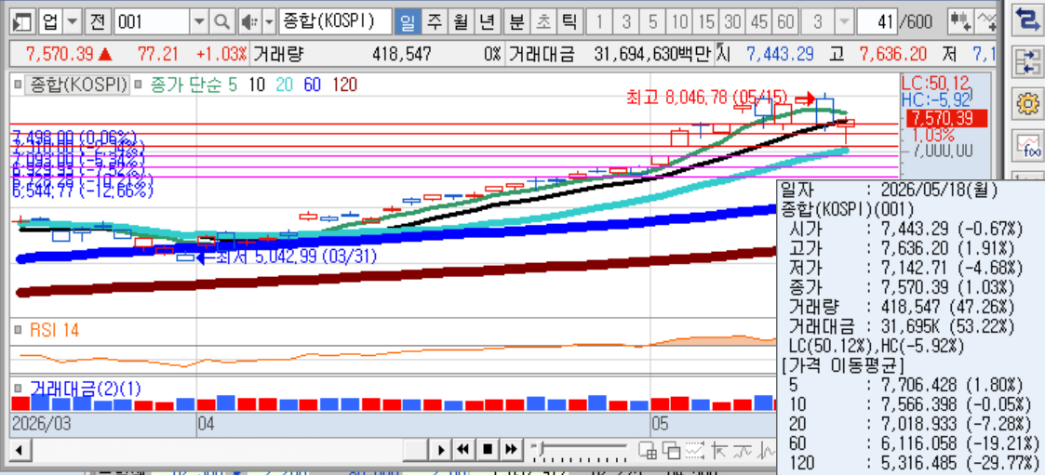The image size is (1045, 475).
Task: Click the 최고 8,046.78 (05/15) label
Action: pos(706,98)
